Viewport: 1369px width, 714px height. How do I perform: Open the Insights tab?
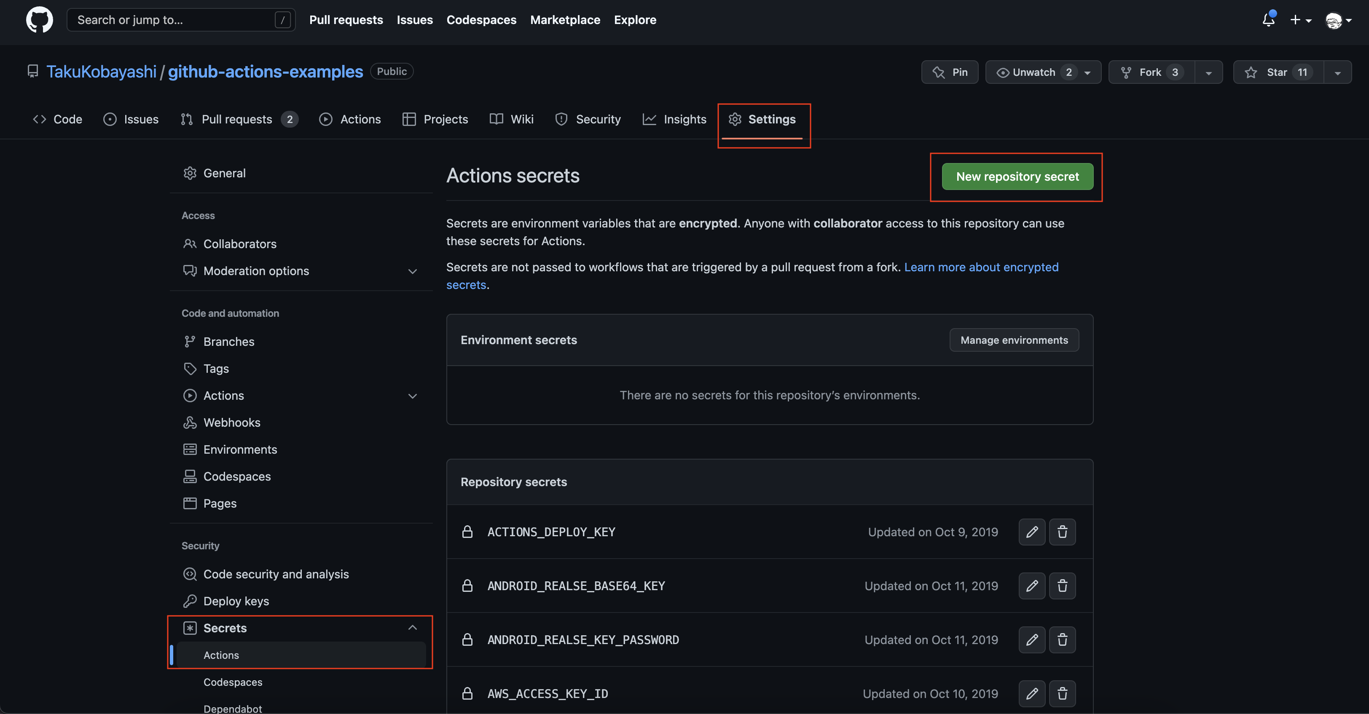674,119
